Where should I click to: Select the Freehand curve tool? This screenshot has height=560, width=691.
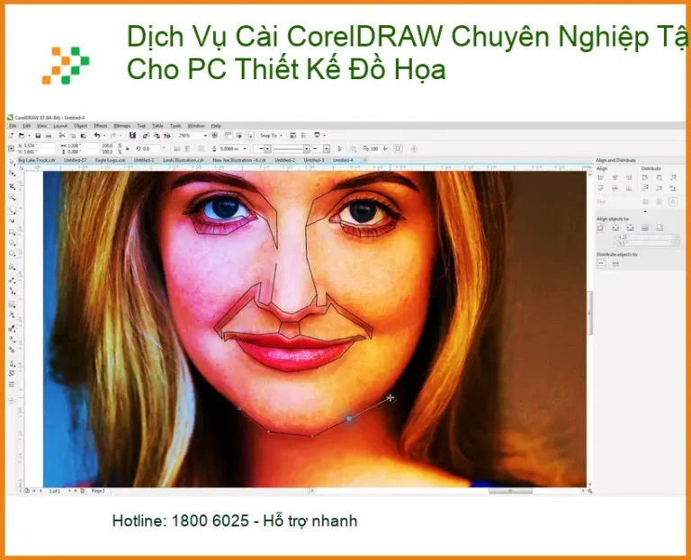click(x=12, y=210)
